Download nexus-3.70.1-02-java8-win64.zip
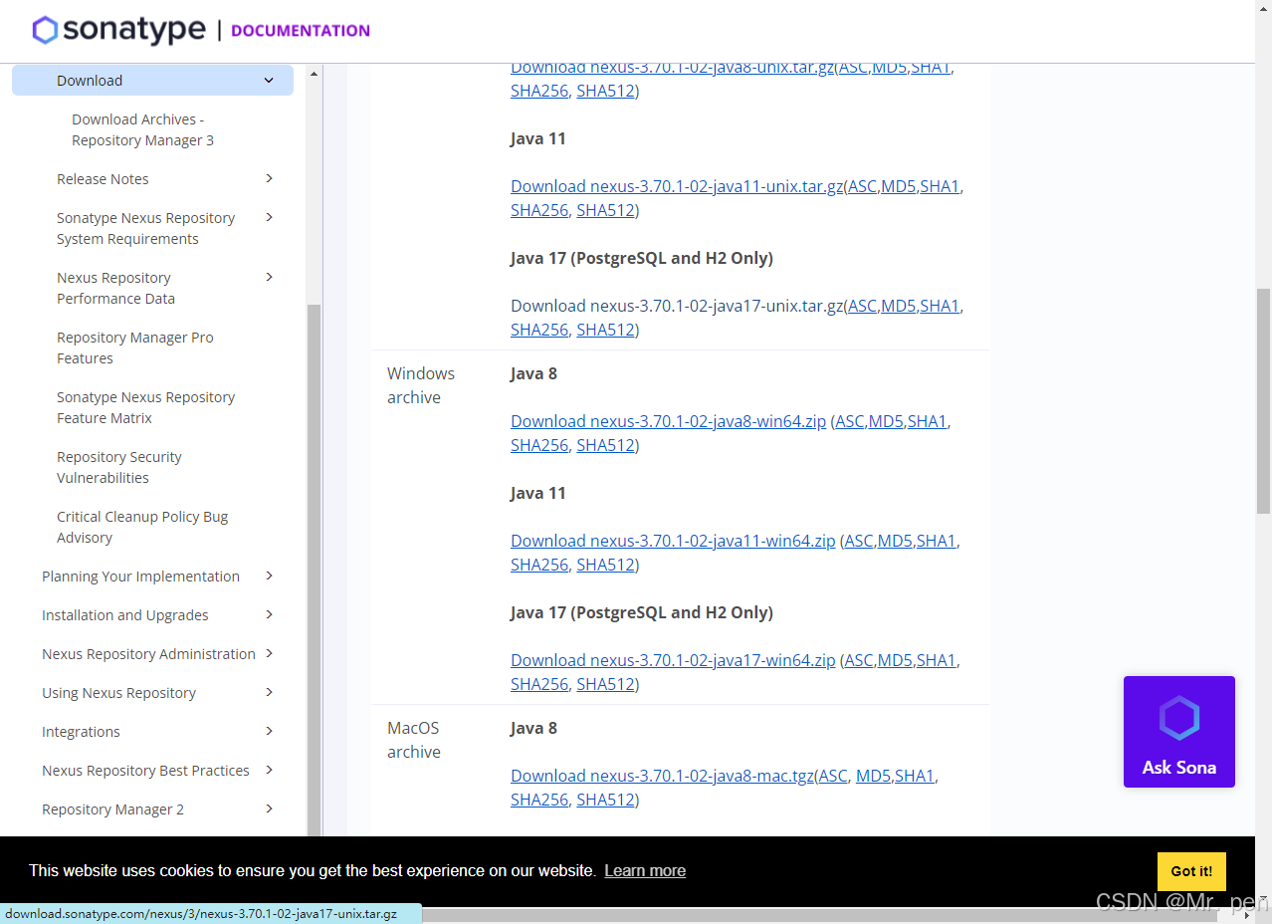1272x924 pixels. point(668,421)
